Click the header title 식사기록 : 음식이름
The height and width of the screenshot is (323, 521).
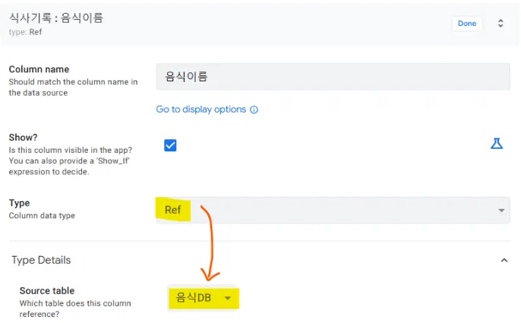tap(56, 17)
